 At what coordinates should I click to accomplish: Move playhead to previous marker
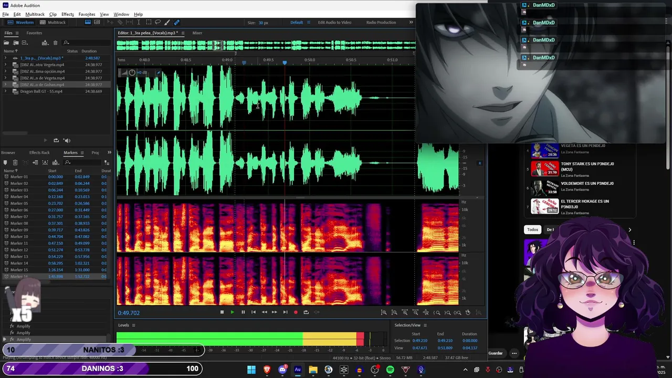pyautogui.click(x=253, y=312)
